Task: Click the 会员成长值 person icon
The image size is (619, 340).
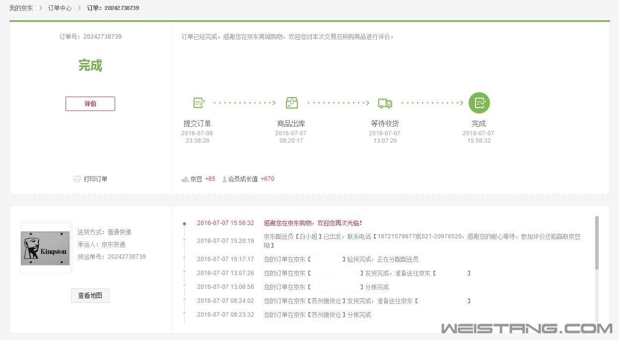Action: click(224, 179)
